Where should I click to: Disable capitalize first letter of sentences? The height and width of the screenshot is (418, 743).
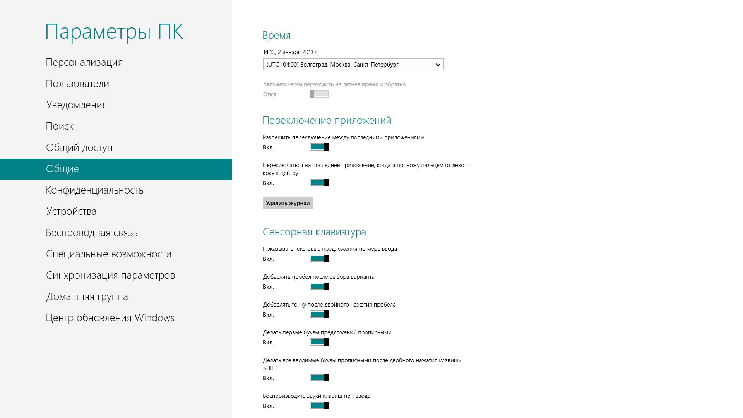tap(319, 342)
